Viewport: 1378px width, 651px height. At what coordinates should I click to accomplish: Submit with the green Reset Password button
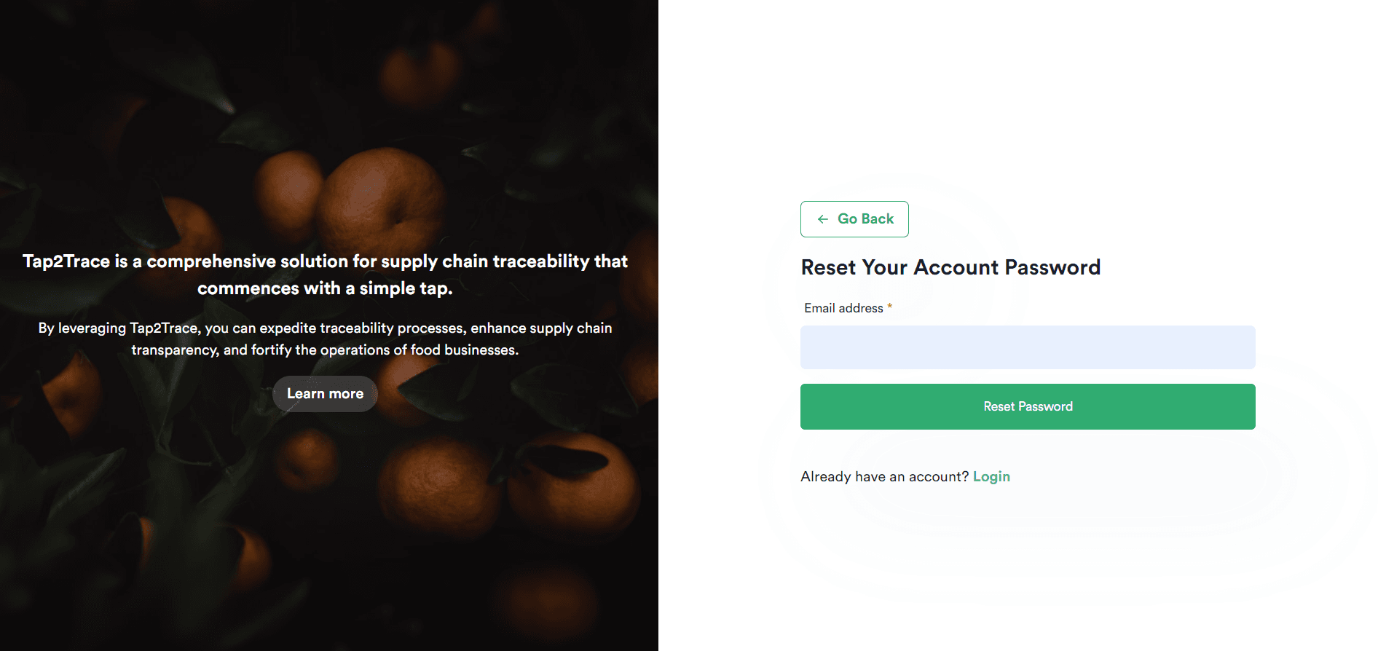tap(1027, 406)
